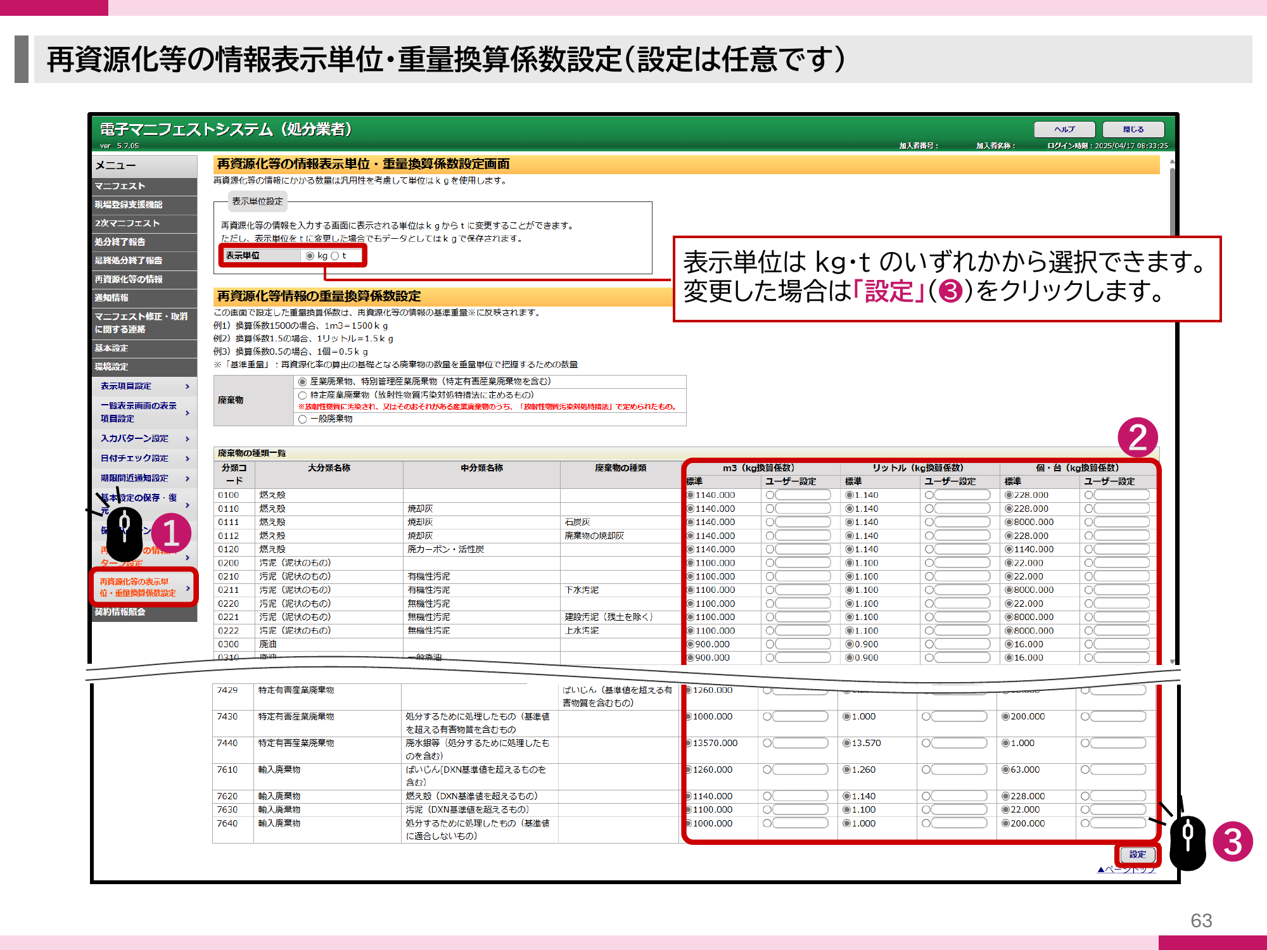
Task: Click 個・台 user-setting input for row 0300
Action: tap(1121, 644)
